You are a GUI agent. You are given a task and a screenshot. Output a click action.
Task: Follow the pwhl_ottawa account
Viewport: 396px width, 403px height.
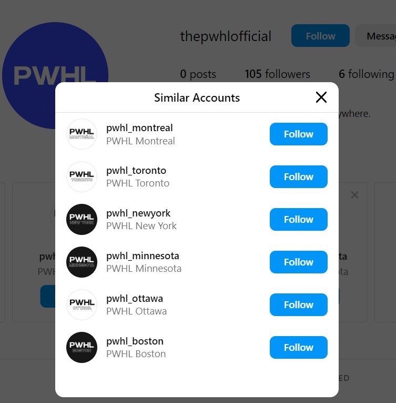coord(298,305)
